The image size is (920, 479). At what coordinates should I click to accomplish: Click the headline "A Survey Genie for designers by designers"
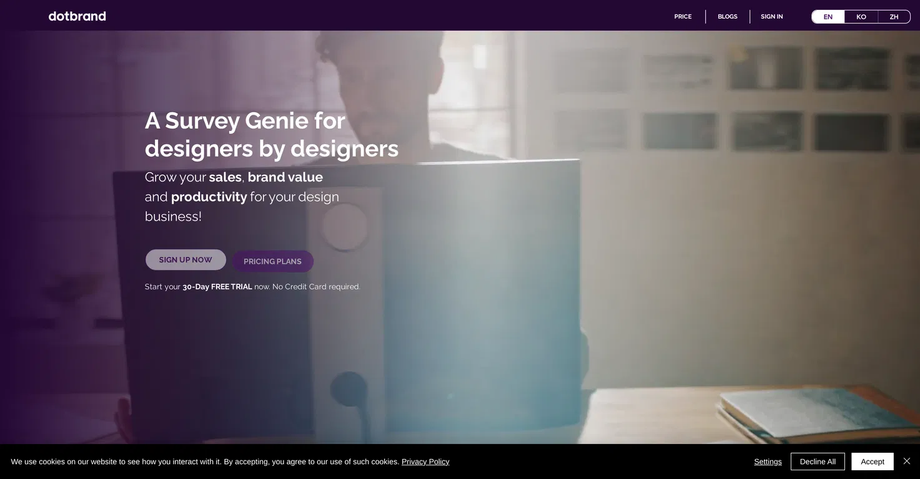coord(272,134)
